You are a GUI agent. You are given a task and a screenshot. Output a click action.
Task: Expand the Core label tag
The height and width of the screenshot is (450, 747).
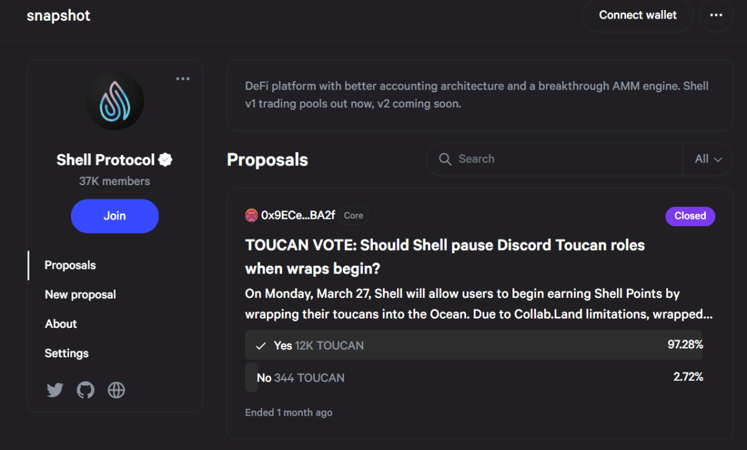(x=353, y=215)
